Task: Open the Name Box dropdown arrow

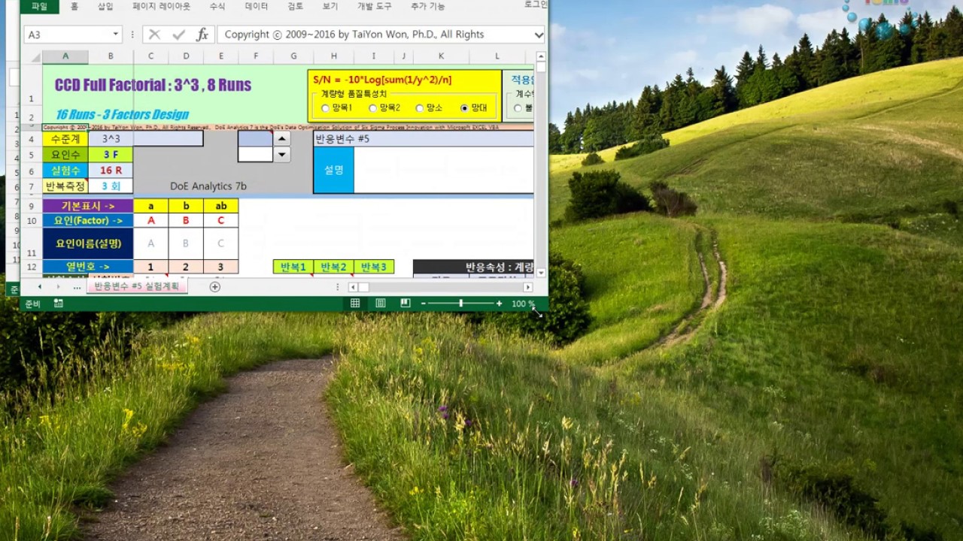Action: (115, 35)
